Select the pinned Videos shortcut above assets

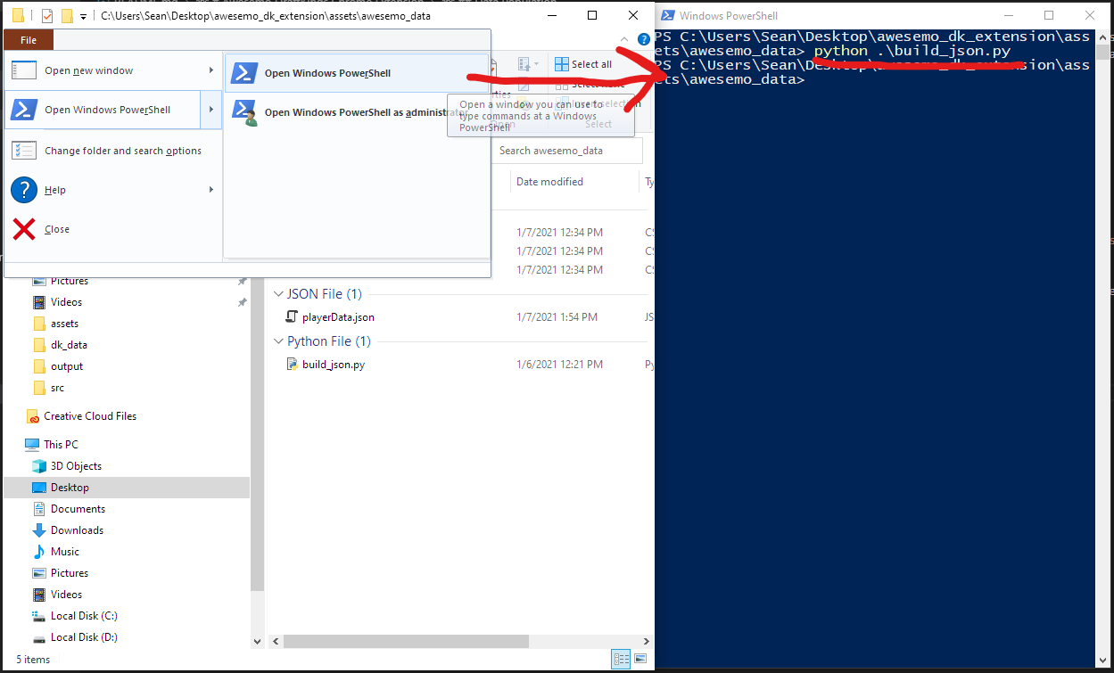click(x=66, y=302)
